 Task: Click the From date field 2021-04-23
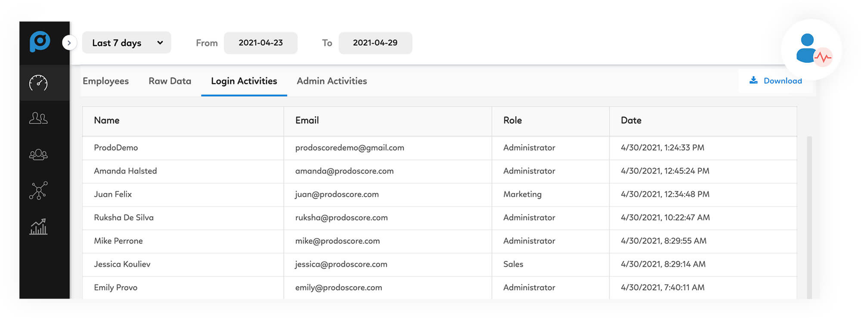tap(260, 43)
